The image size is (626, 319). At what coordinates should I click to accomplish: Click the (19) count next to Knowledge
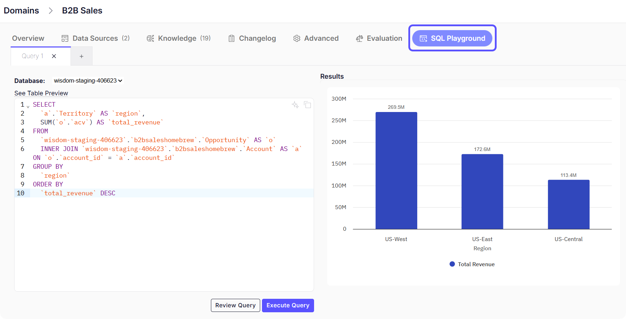205,38
